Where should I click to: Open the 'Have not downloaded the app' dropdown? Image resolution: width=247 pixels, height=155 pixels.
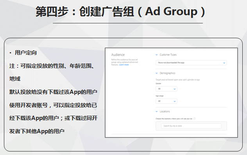click(191, 63)
